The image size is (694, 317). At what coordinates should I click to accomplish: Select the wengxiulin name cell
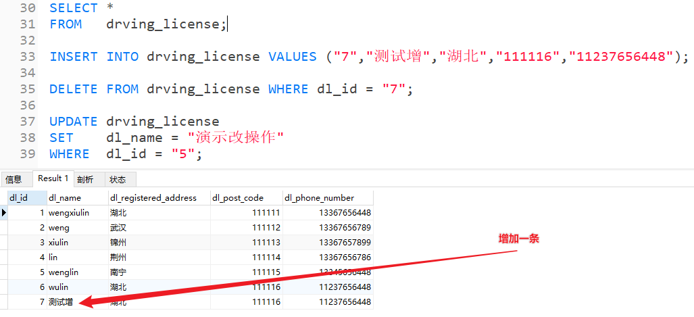[78, 213]
